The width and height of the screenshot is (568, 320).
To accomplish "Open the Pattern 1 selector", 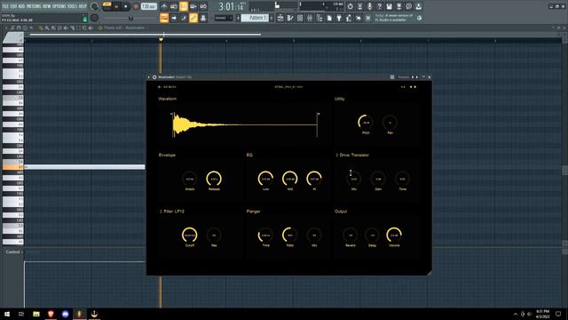I will [255, 18].
